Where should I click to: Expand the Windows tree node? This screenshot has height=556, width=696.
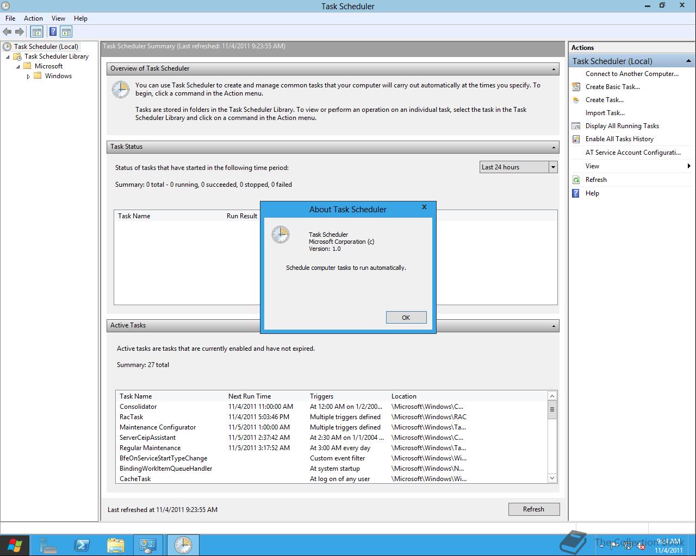pyautogui.click(x=28, y=77)
